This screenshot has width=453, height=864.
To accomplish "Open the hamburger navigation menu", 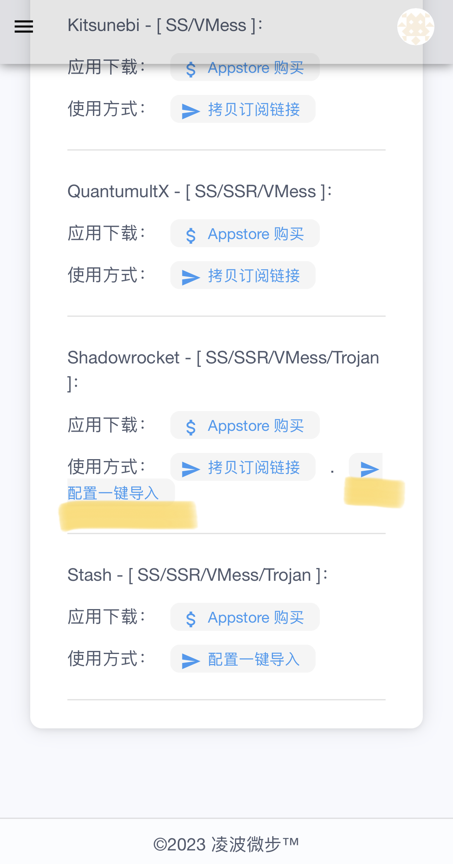I will [x=24, y=26].
